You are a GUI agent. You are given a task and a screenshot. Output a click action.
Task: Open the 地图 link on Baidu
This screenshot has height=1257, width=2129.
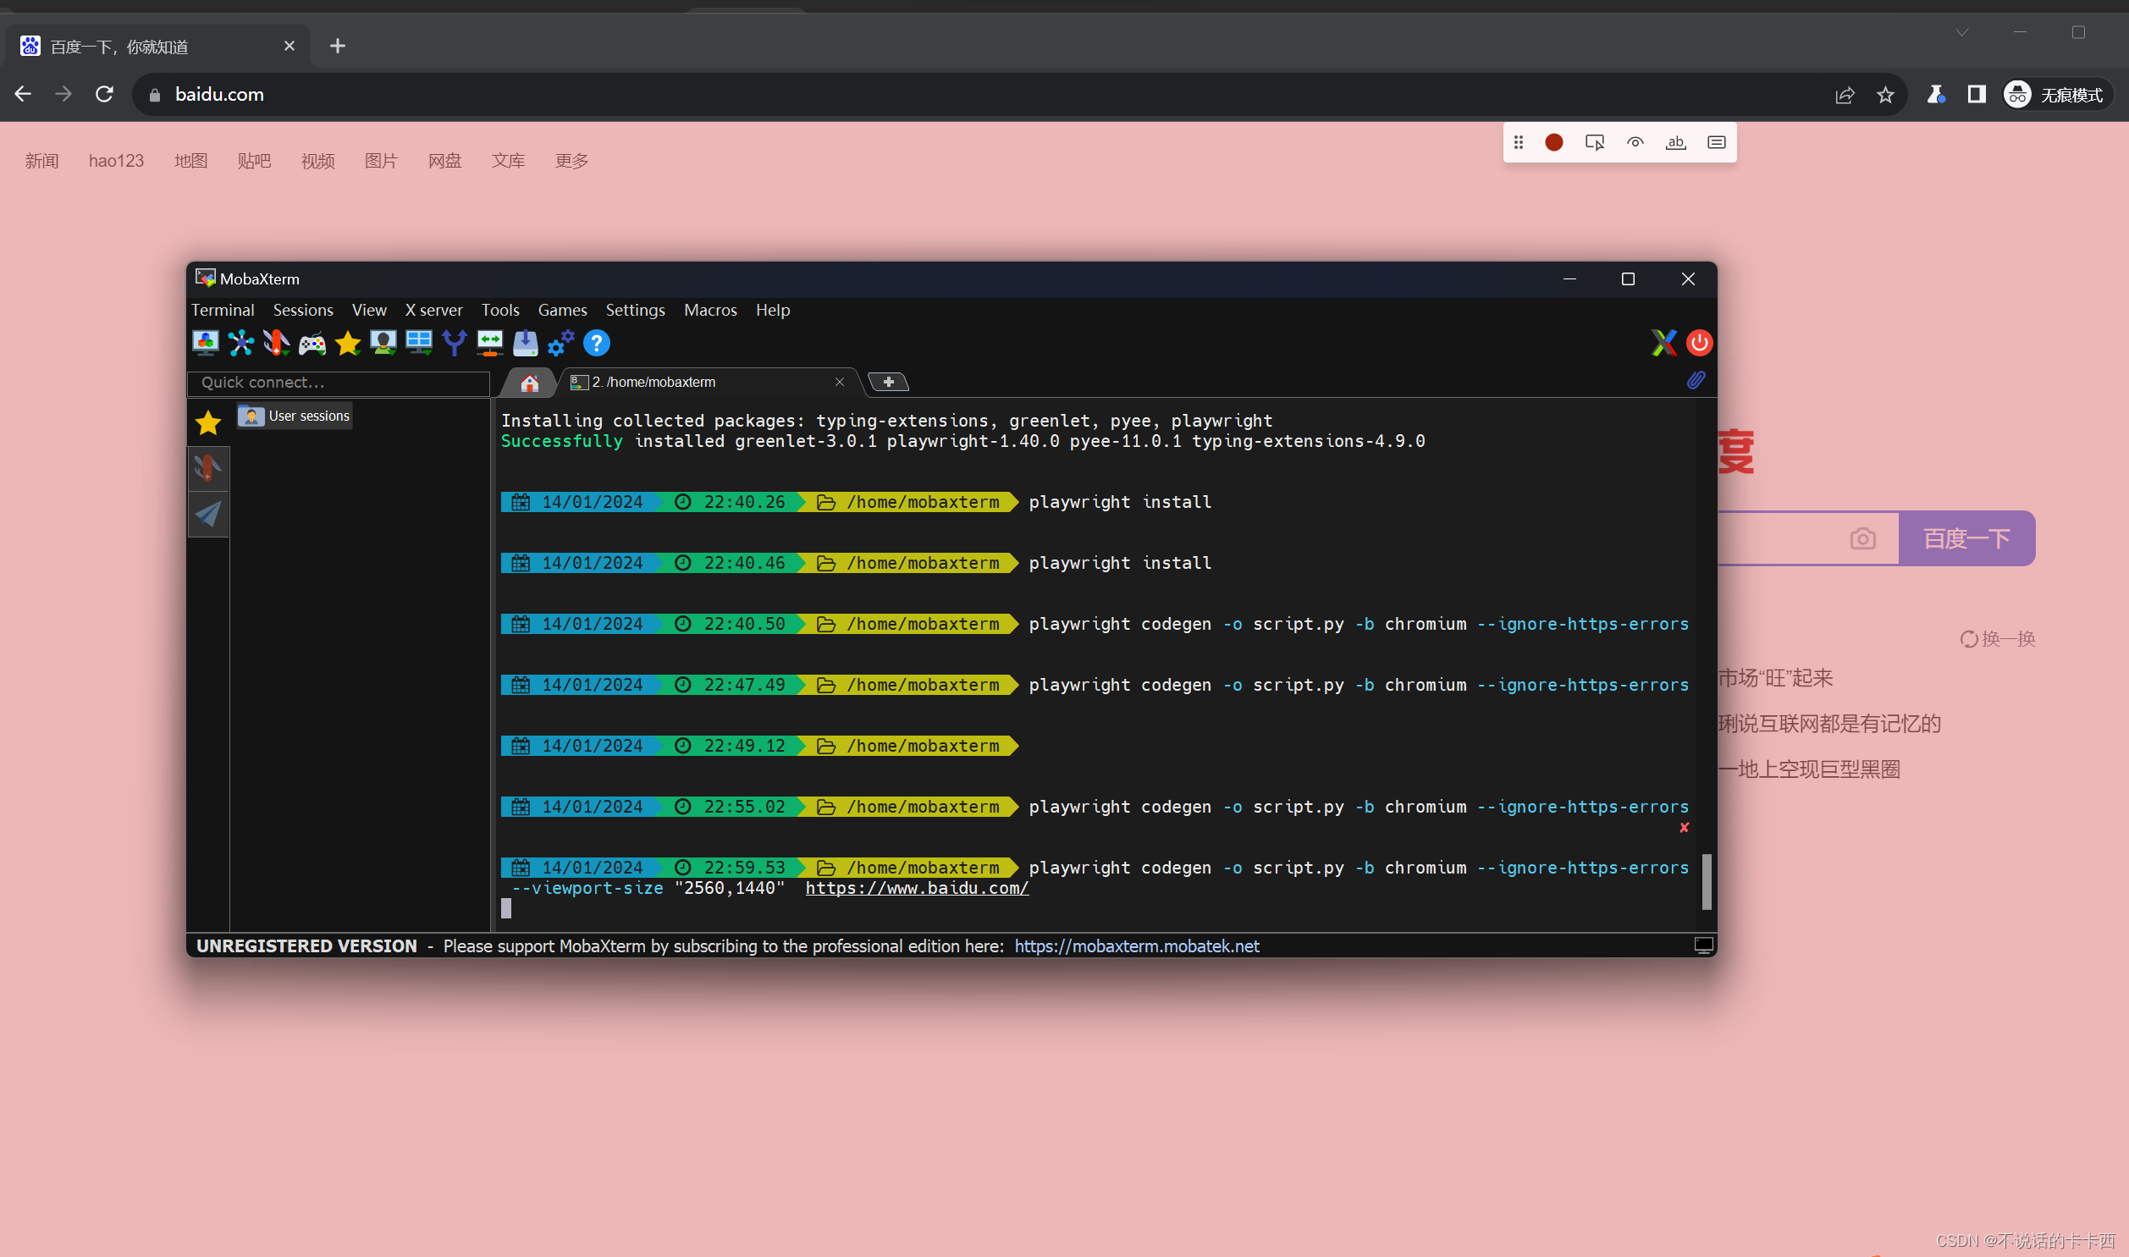click(x=190, y=161)
